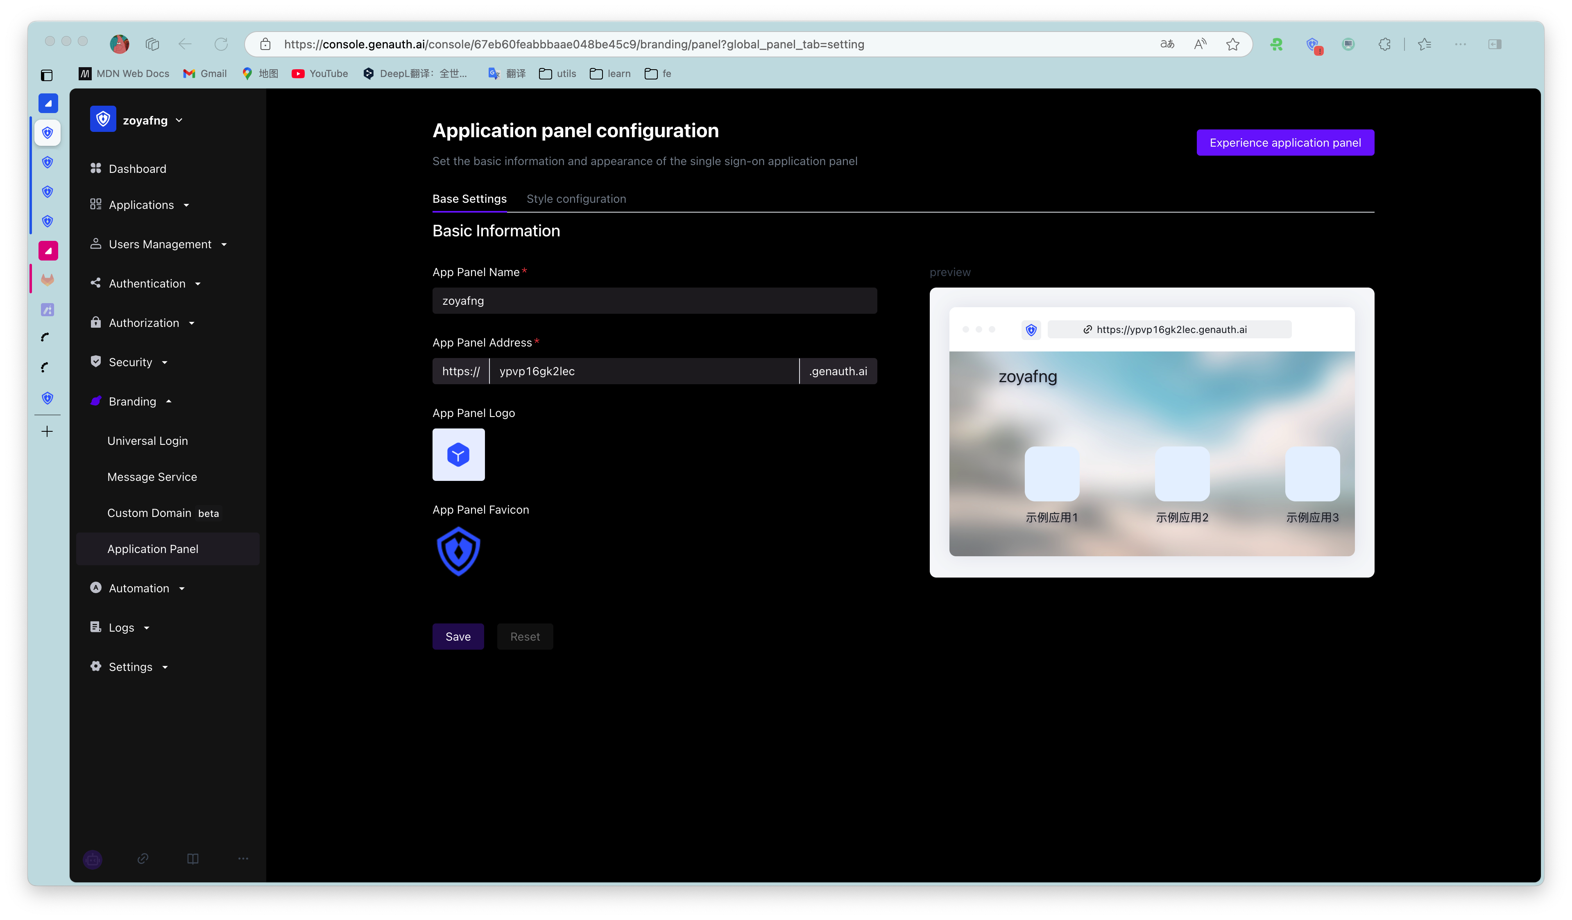Expand the Authentication menu
Viewport: 1572px width, 920px height.
pyautogui.click(x=147, y=284)
